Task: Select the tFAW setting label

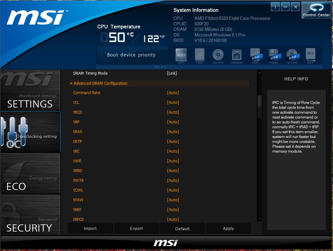Action: pos(78,200)
